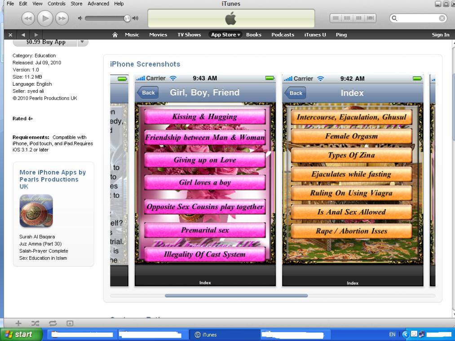Close the store navigation with X
This screenshot has height=341, width=455.
pyautogui.click(x=10, y=35)
